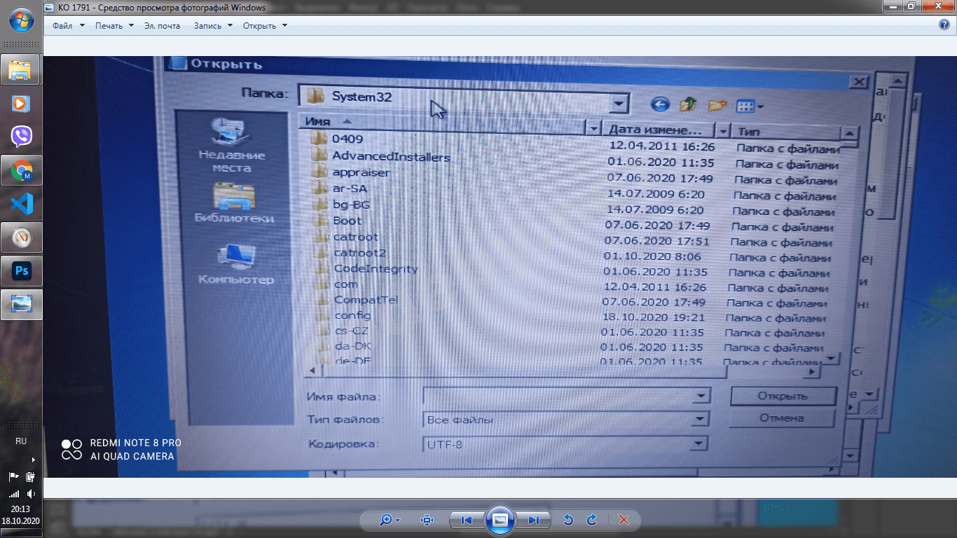Viewport: 957px width, 538px height.
Task: Open the network signal tray icon
Action: click(13, 494)
